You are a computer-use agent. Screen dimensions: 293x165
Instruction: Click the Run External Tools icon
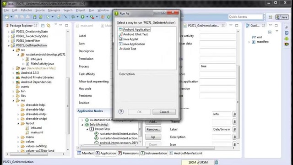(92, 17)
